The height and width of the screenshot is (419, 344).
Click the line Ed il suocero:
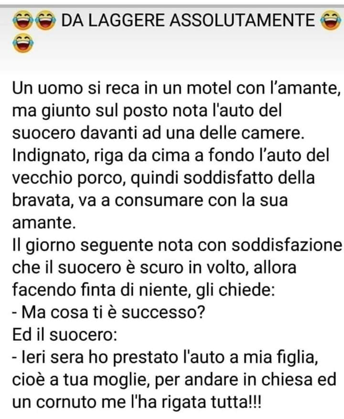(64, 334)
